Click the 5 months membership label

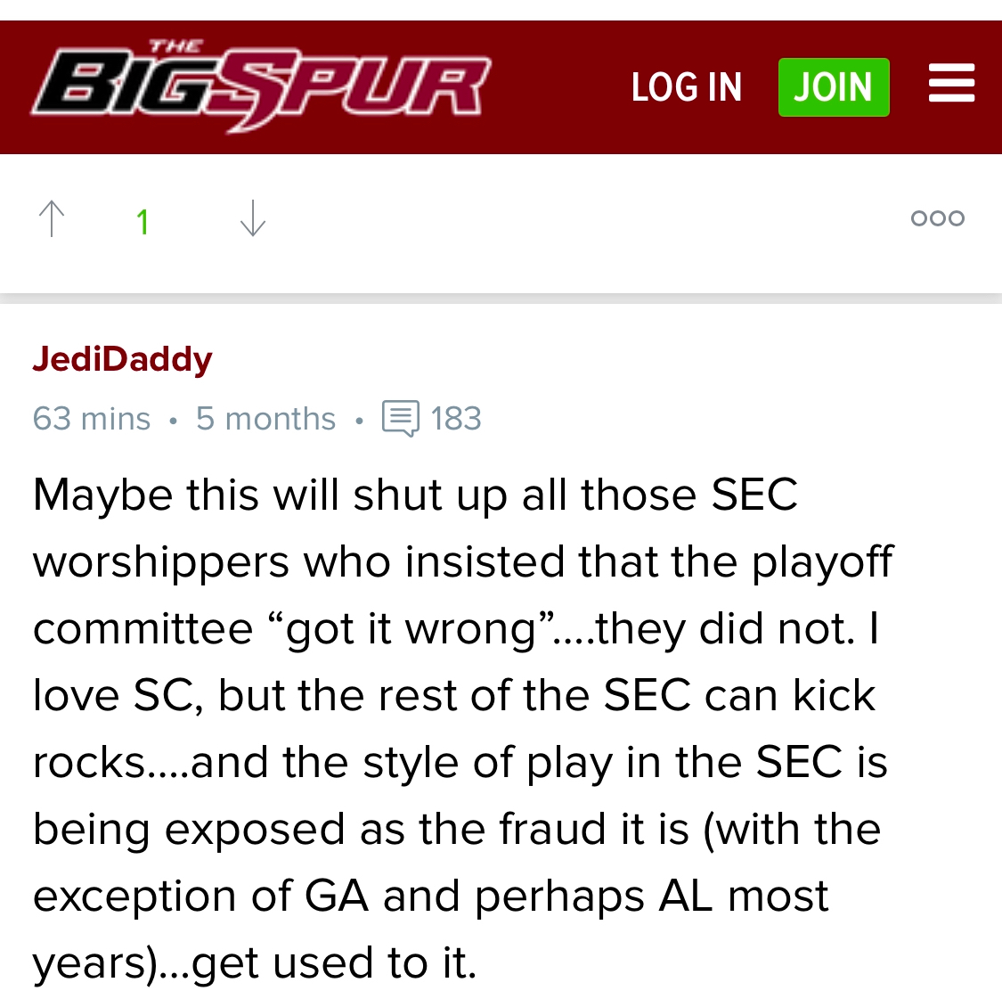click(x=265, y=418)
